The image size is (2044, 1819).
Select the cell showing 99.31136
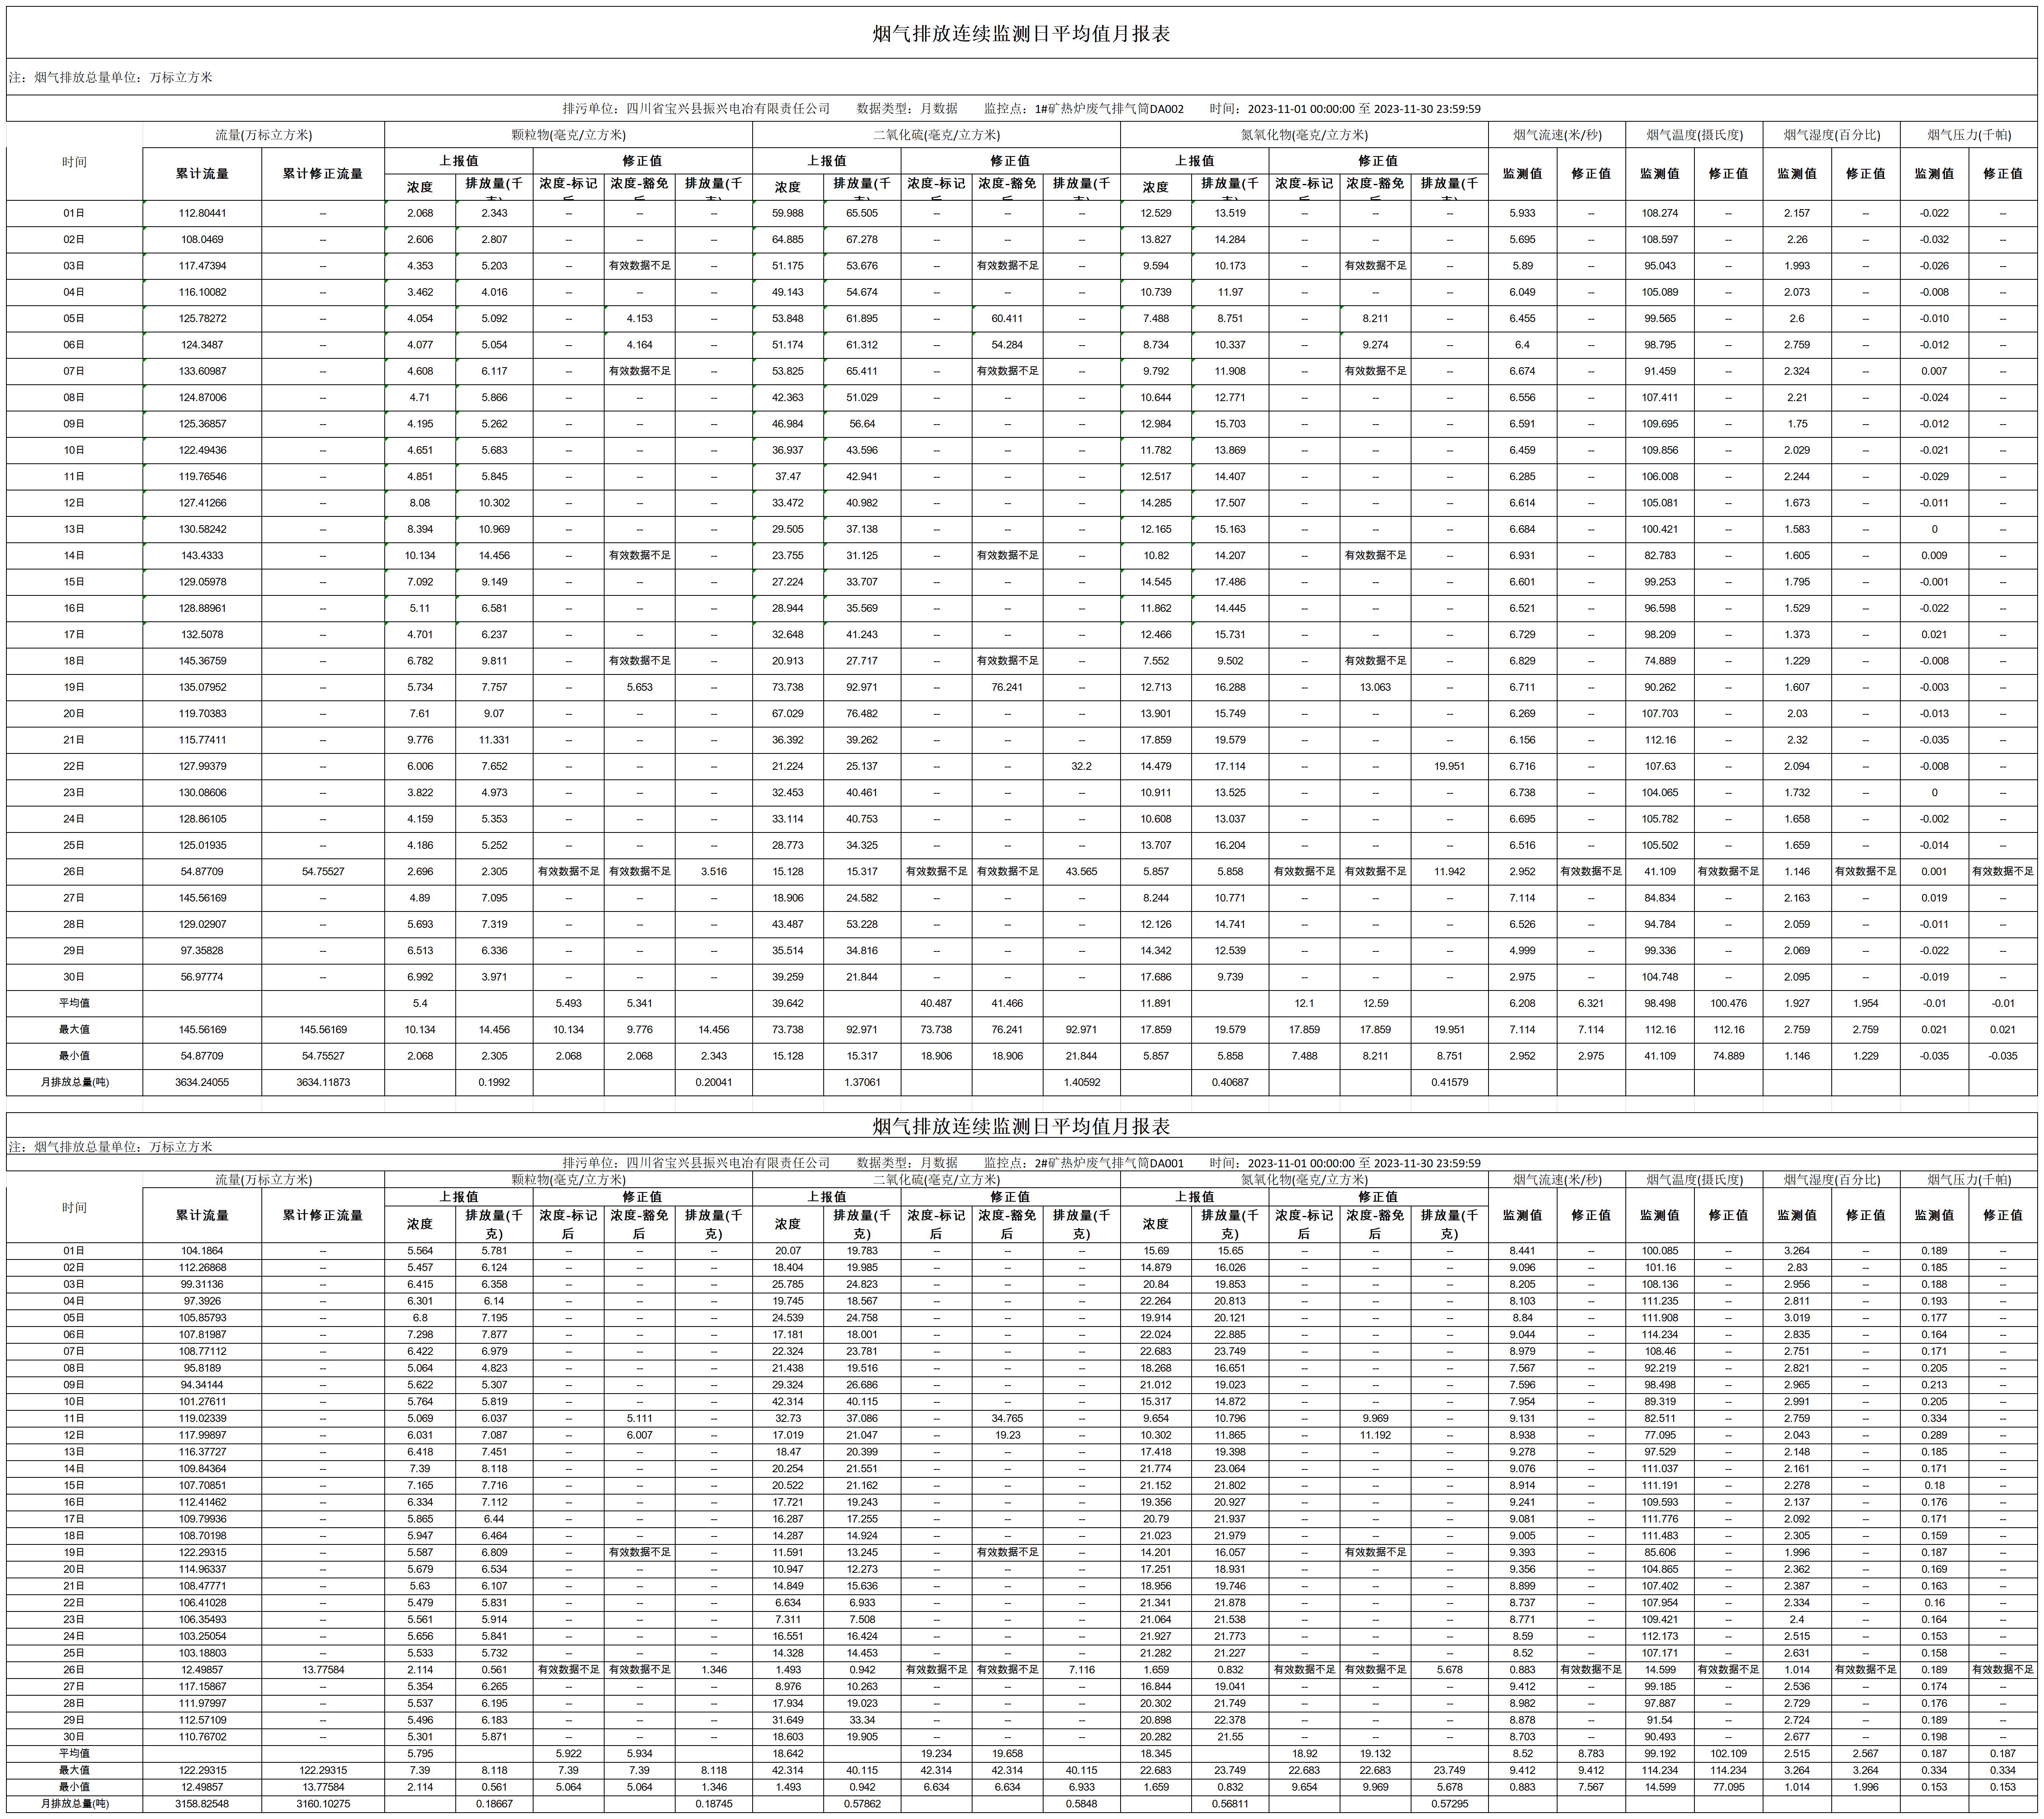pos(202,1284)
